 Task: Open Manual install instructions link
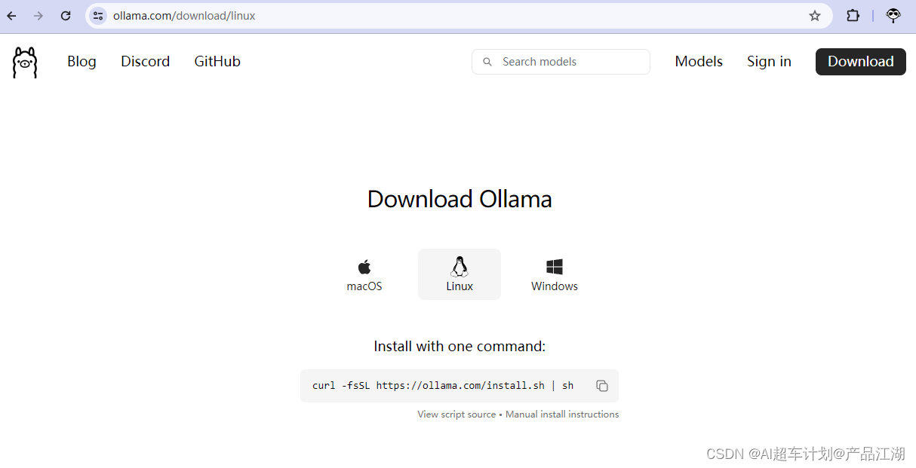click(562, 414)
